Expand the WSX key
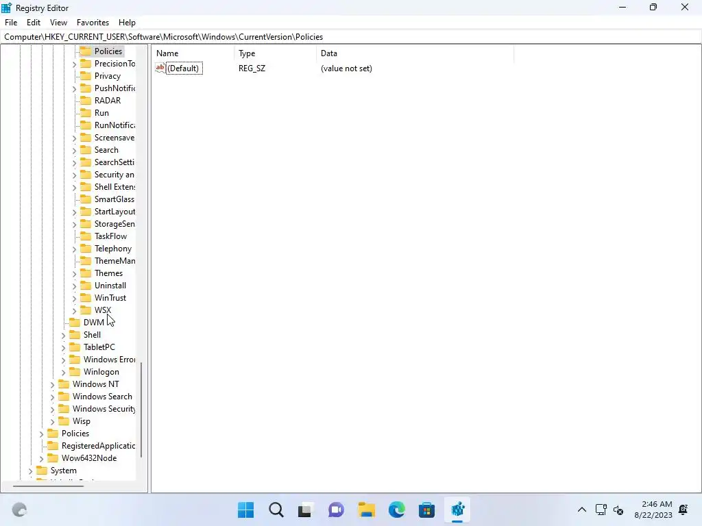The height and width of the screenshot is (526, 702). pyautogui.click(x=74, y=310)
